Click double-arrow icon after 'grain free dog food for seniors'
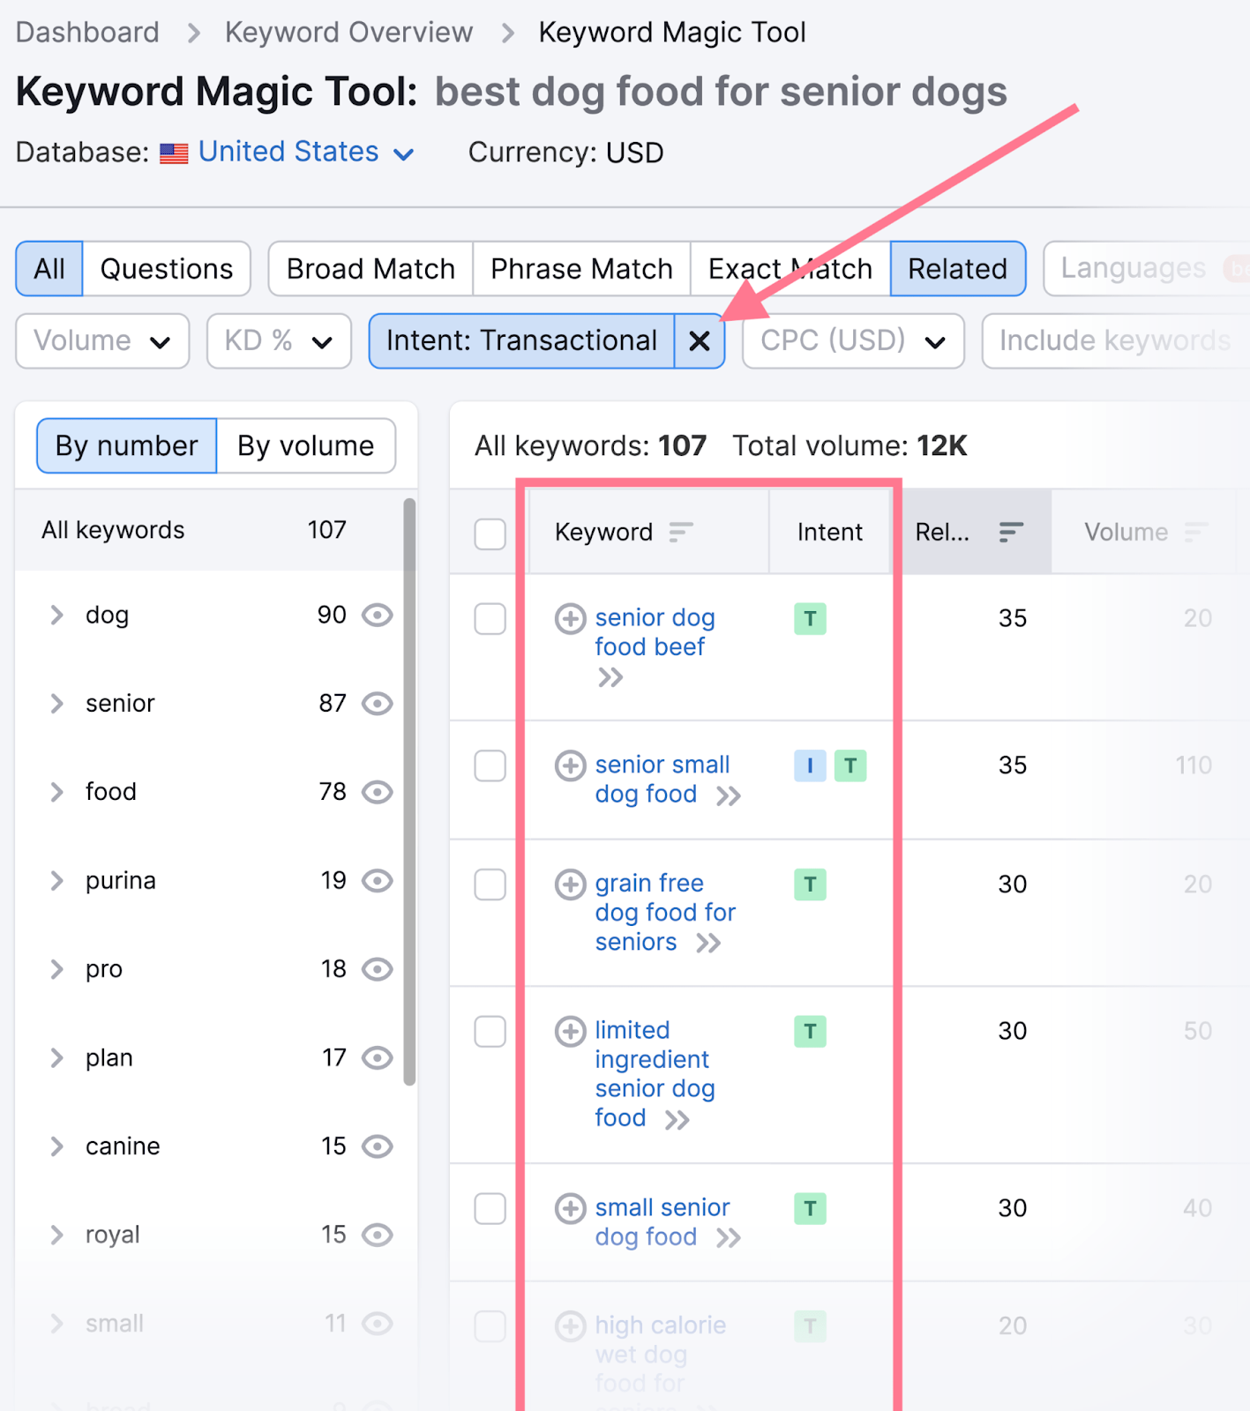The image size is (1250, 1411). [x=707, y=944]
